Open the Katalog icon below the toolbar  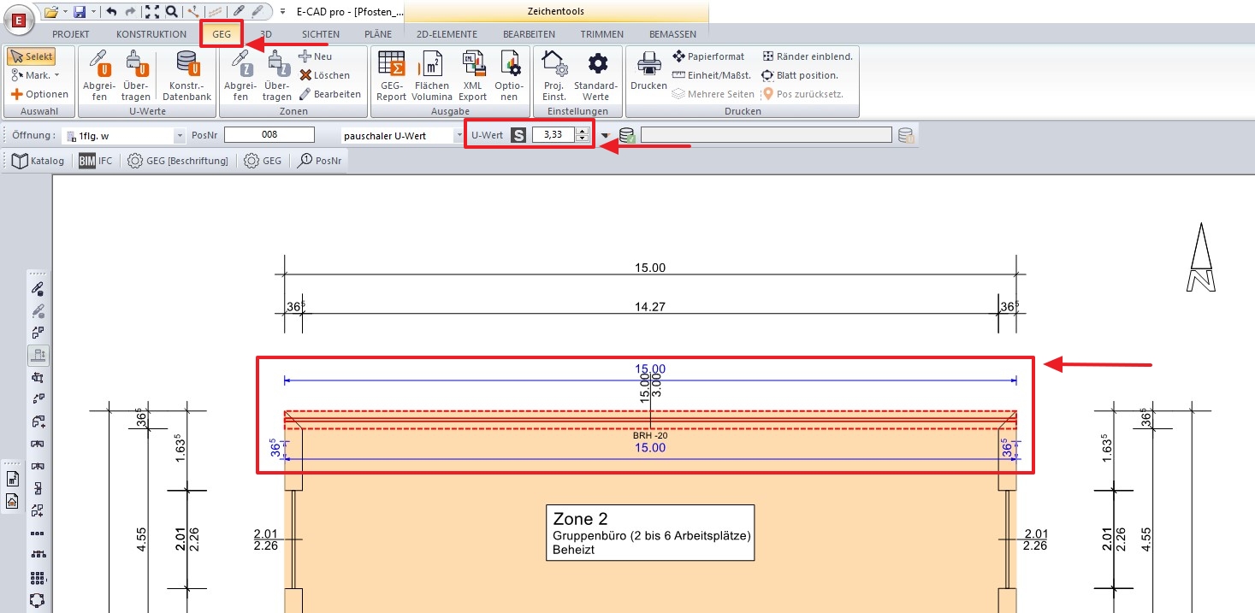point(36,160)
